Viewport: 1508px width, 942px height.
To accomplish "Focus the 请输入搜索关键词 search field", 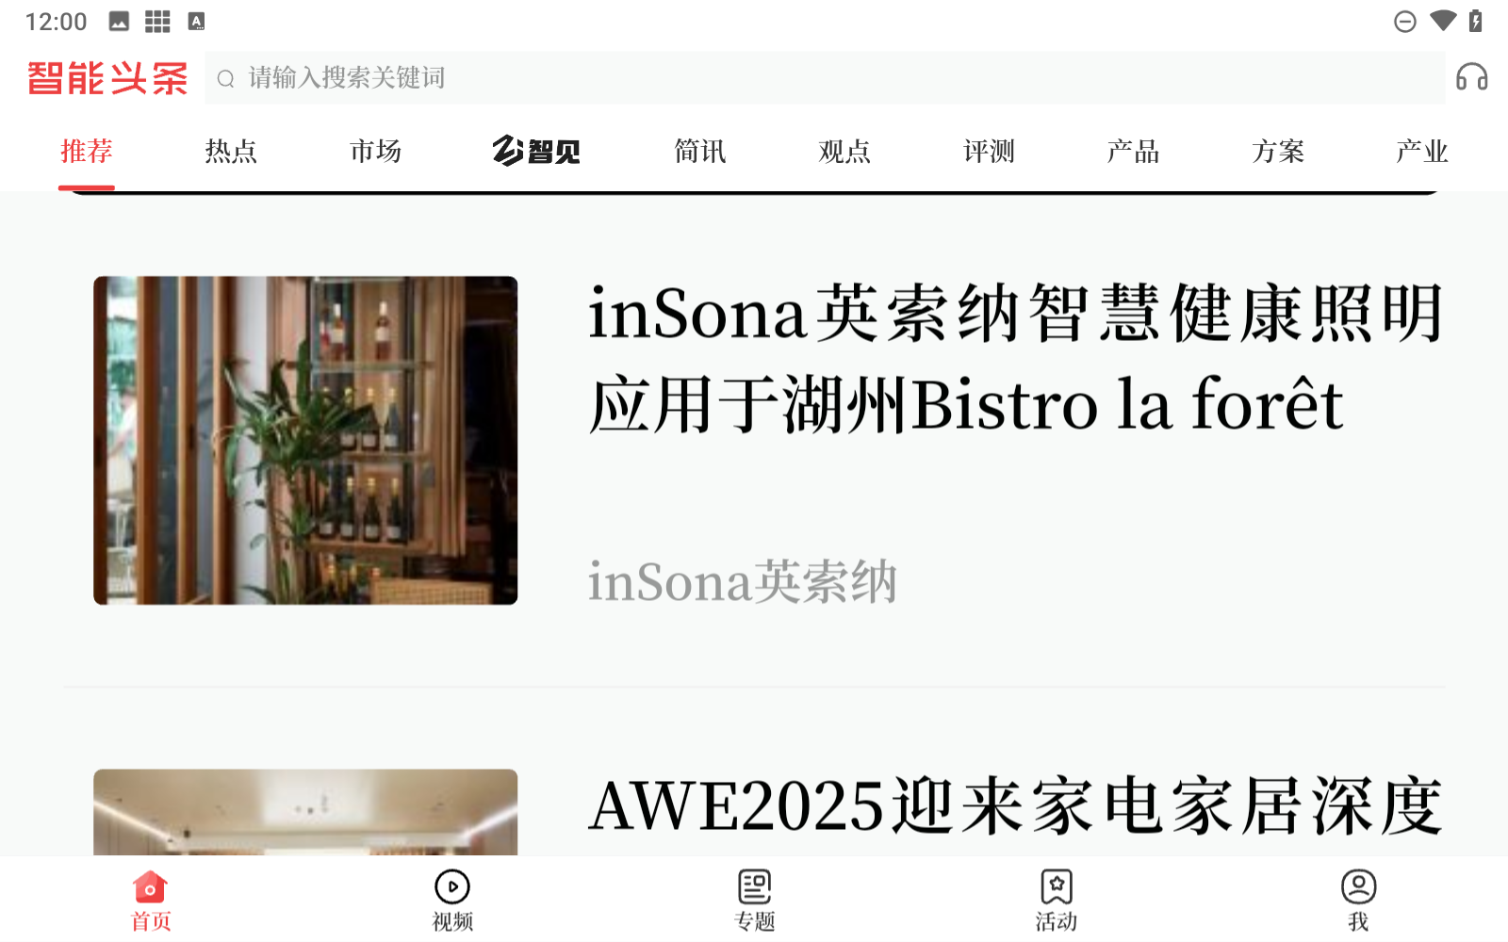I will click(825, 78).
